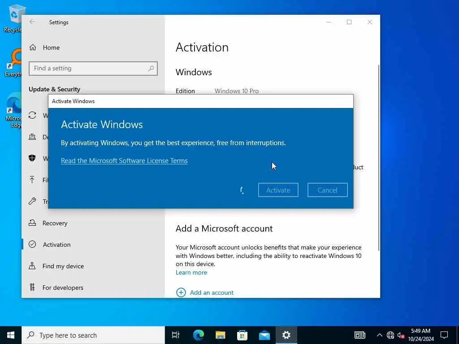The image size is (459, 344).
Task: Click the plus circle Add account icon
Action: 181,292
